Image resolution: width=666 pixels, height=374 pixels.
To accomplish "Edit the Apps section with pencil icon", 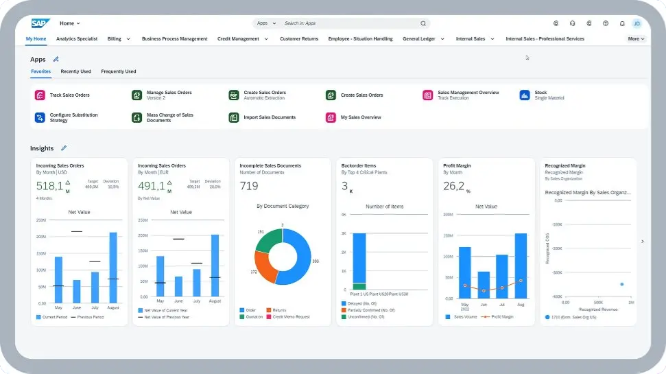I will [56, 59].
